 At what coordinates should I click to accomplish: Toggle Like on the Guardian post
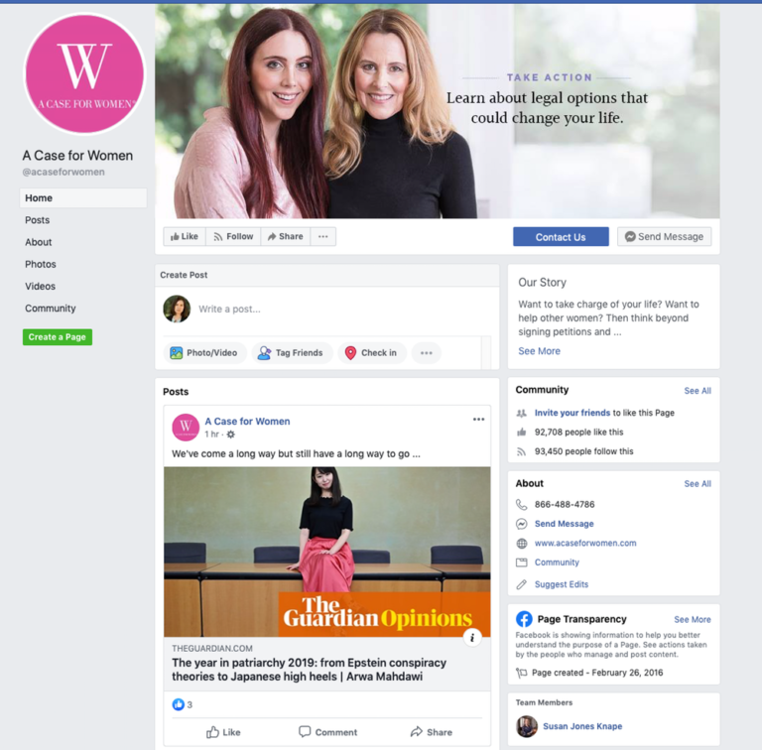pyautogui.click(x=223, y=732)
